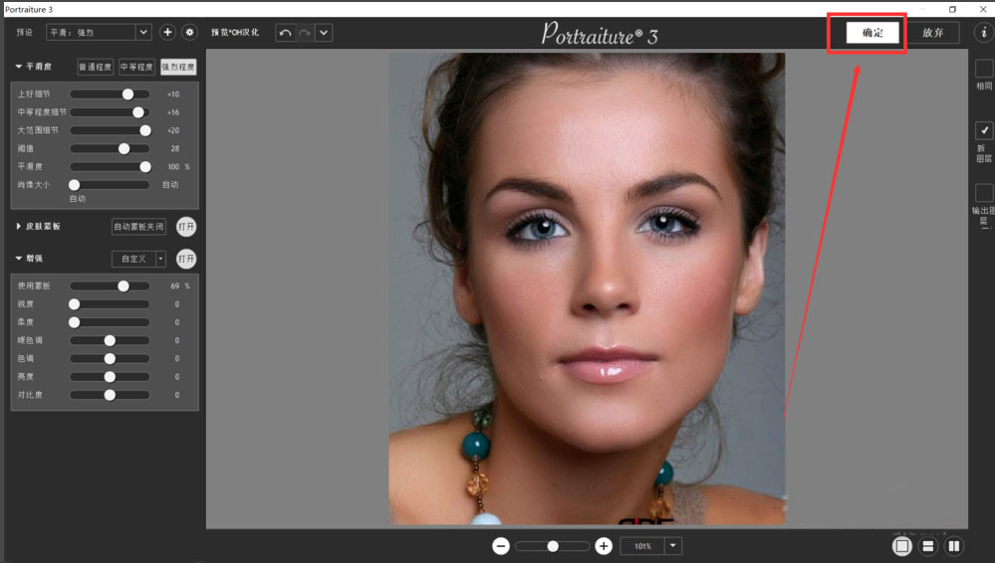
Task: Open the 预设 preset dropdown
Action: click(143, 33)
